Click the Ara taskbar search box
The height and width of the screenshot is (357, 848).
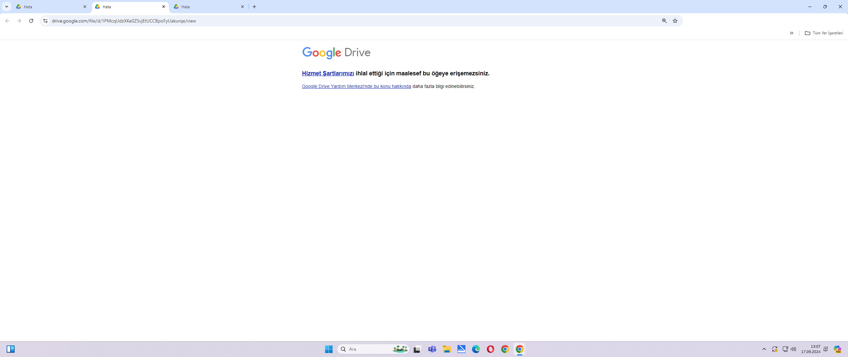[373, 349]
